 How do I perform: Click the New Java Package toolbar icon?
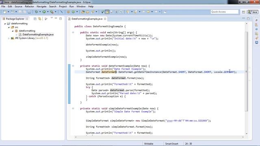68,12
